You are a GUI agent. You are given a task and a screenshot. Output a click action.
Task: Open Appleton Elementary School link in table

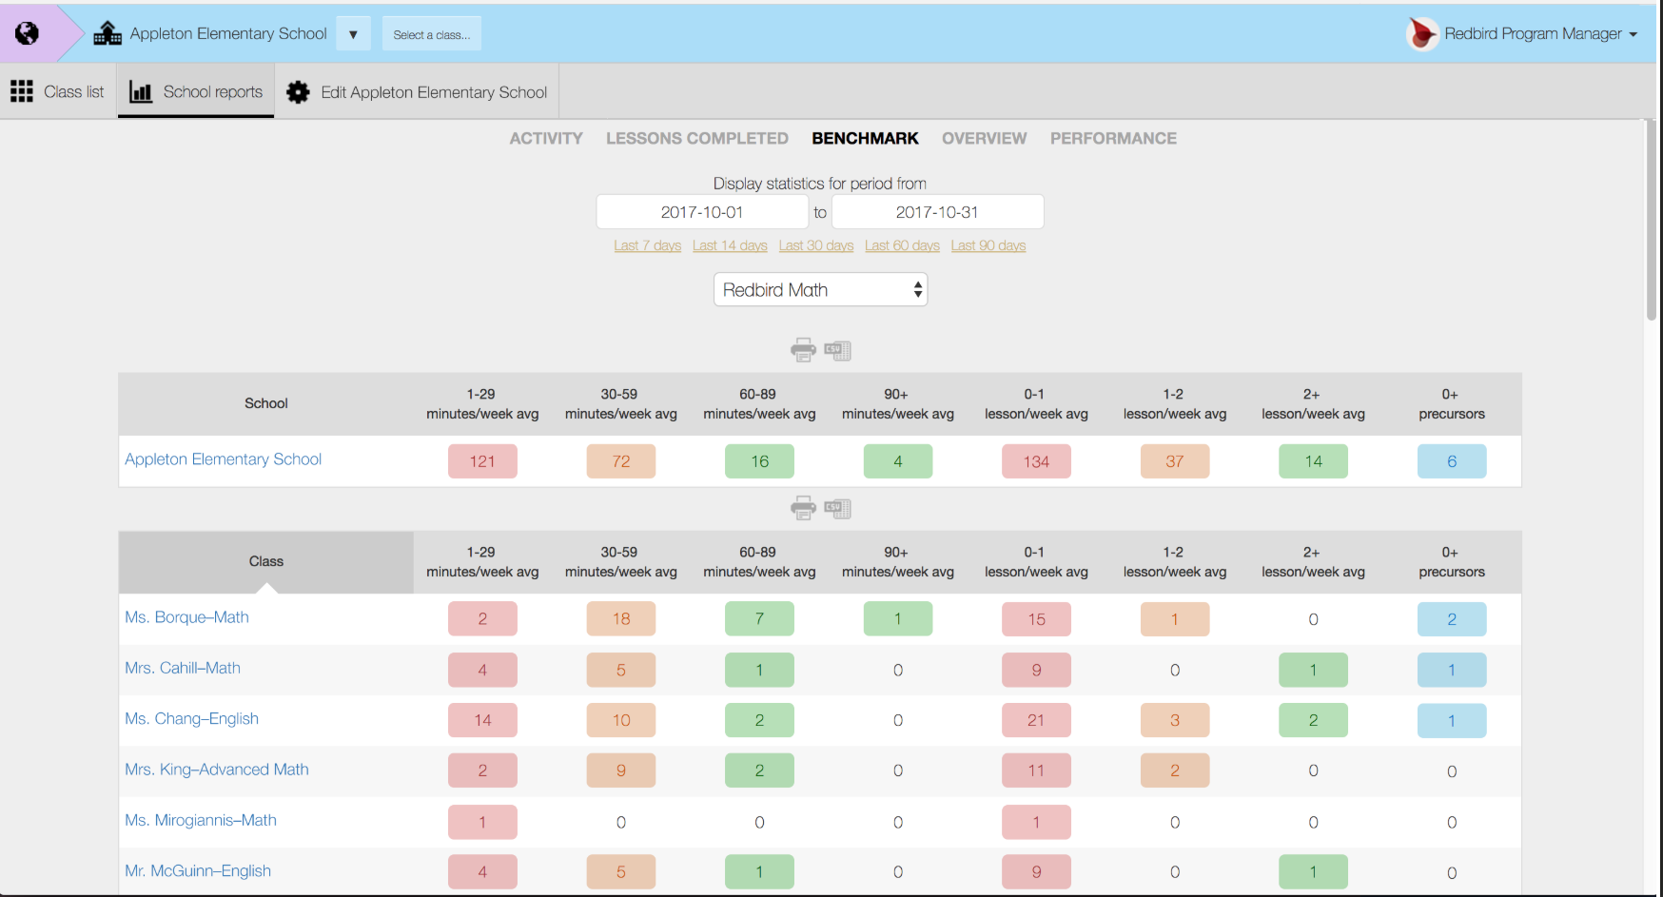pyautogui.click(x=224, y=459)
